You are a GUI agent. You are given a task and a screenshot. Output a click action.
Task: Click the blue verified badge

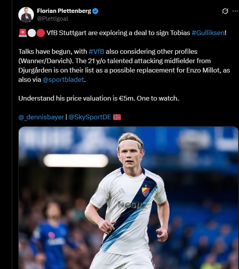tap(95, 11)
